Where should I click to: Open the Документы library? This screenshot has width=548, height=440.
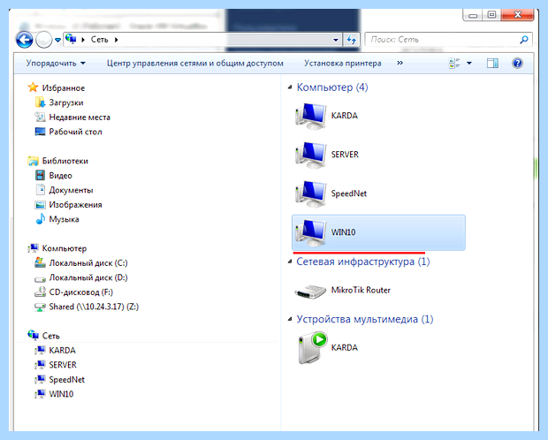tap(71, 190)
